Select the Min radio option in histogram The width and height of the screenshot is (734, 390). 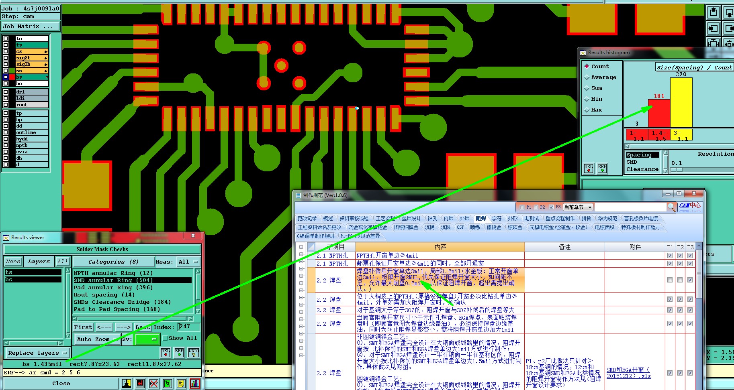click(587, 99)
